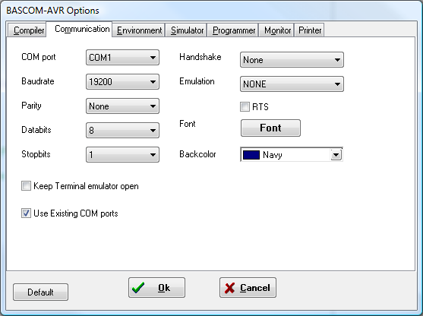Open the Emulation dropdown set to NONE
This screenshot has height=316, width=423.
click(292, 84)
